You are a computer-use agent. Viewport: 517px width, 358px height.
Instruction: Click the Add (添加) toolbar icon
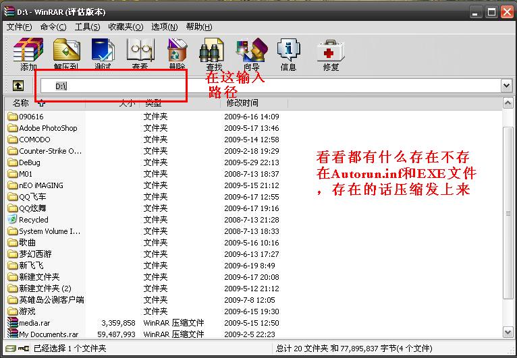pyautogui.click(x=28, y=50)
